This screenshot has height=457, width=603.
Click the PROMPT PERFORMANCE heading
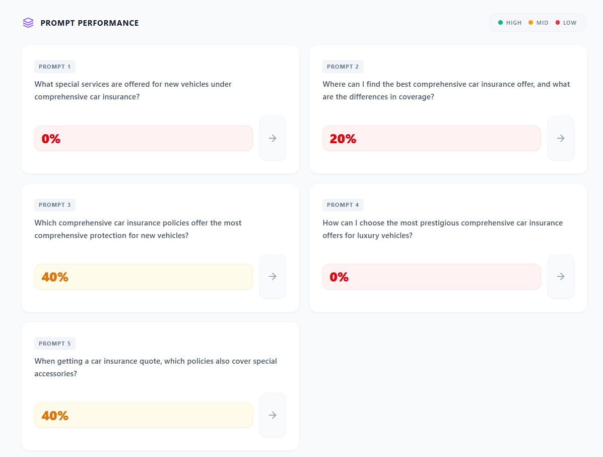pos(90,23)
